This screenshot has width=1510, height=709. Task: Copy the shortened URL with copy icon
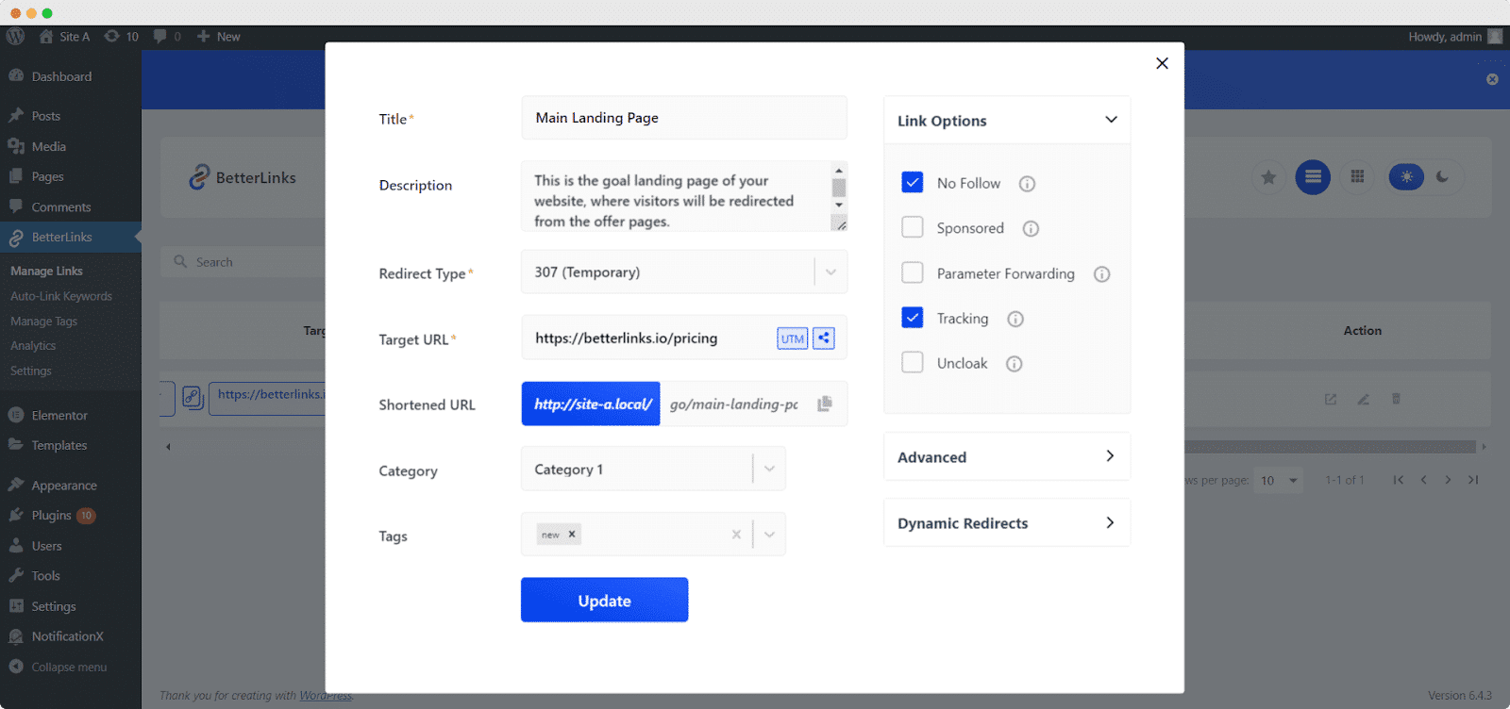click(825, 404)
